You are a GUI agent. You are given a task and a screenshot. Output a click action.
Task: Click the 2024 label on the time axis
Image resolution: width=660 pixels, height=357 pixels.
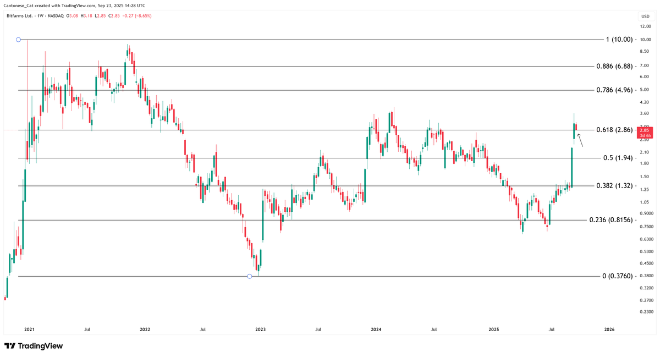pos(376,329)
